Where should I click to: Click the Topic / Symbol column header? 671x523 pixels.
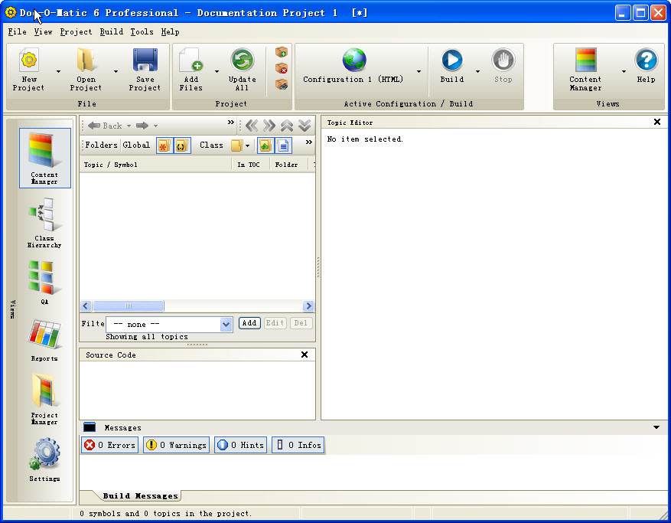coord(156,165)
